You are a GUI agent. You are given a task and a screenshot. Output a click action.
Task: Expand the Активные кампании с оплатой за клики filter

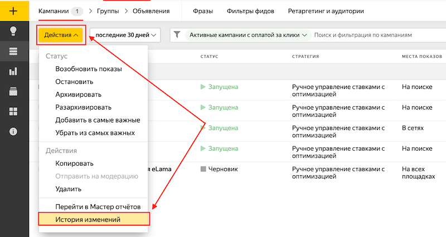tap(248, 35)
